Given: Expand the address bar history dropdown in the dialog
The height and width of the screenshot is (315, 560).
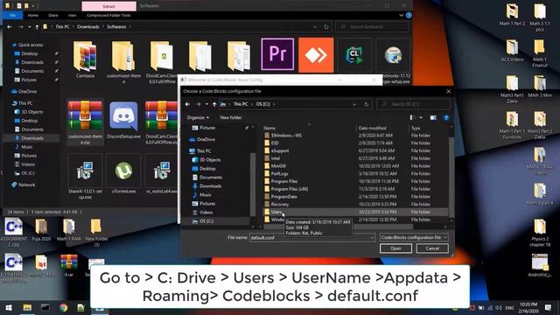Looking at the screenshot, I should tap(354, 104).
